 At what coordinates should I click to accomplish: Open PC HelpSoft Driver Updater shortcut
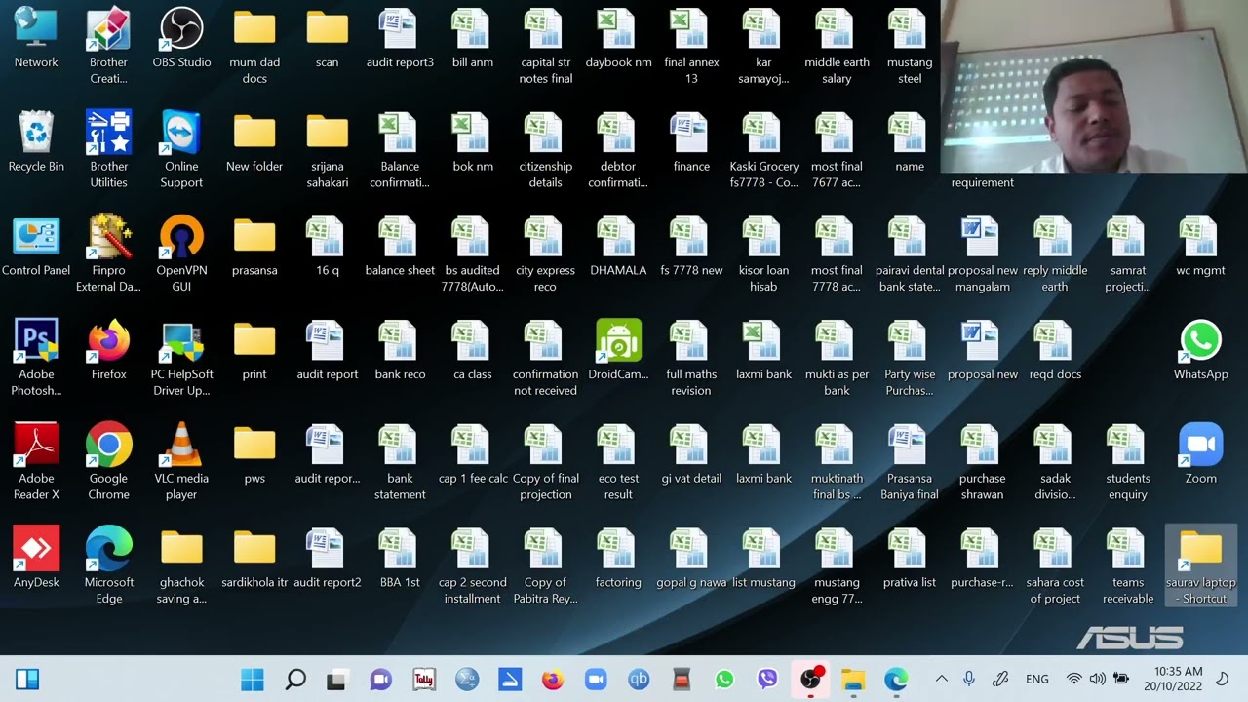(x=181, y=358)
